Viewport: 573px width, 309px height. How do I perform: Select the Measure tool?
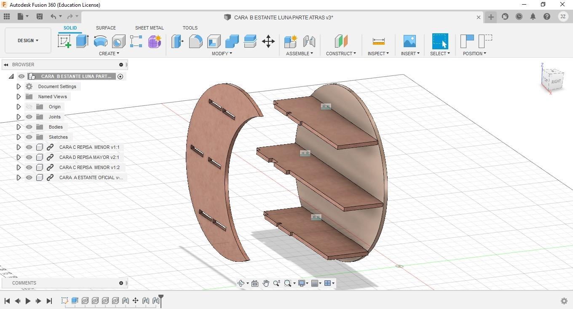pos(378,41)
